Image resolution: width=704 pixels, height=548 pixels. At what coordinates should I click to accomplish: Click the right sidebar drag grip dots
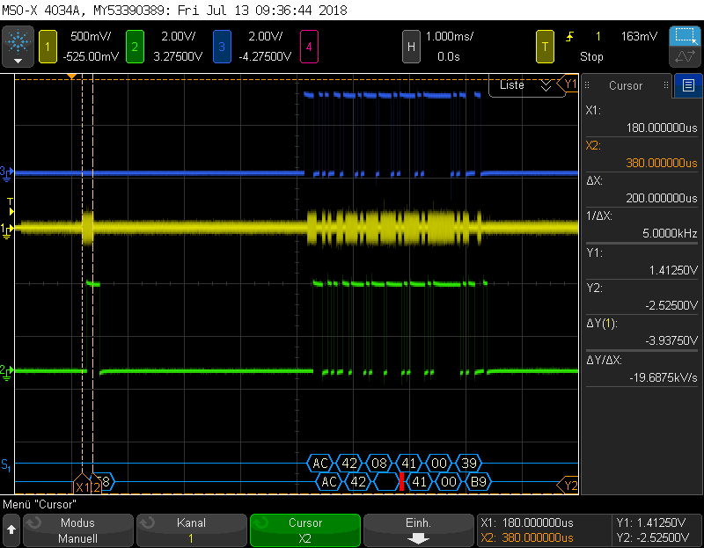click(x=666, y=85)
